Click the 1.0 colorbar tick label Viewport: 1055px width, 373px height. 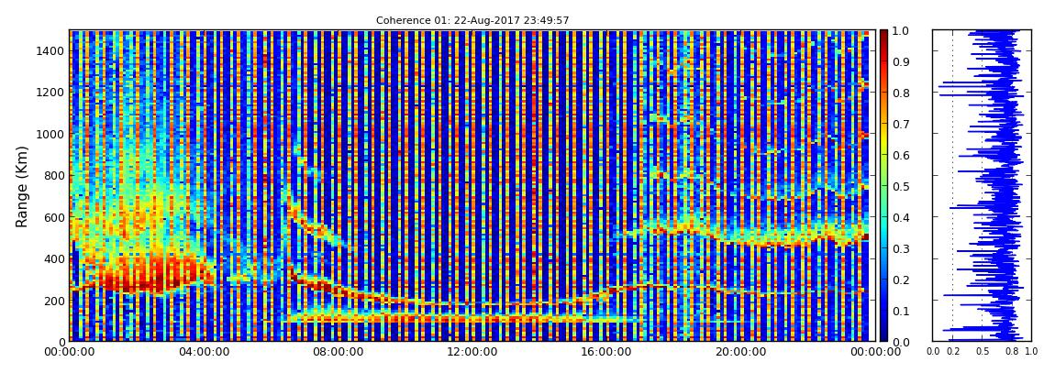tap(901, 31)
